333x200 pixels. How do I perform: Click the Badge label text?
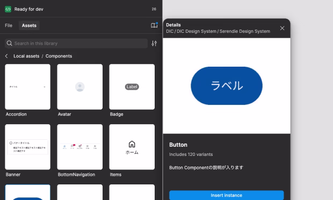click(117, 114)
